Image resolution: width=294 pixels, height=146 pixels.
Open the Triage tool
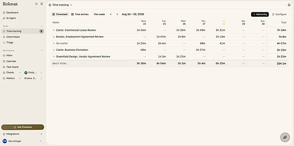coord(10,42)
